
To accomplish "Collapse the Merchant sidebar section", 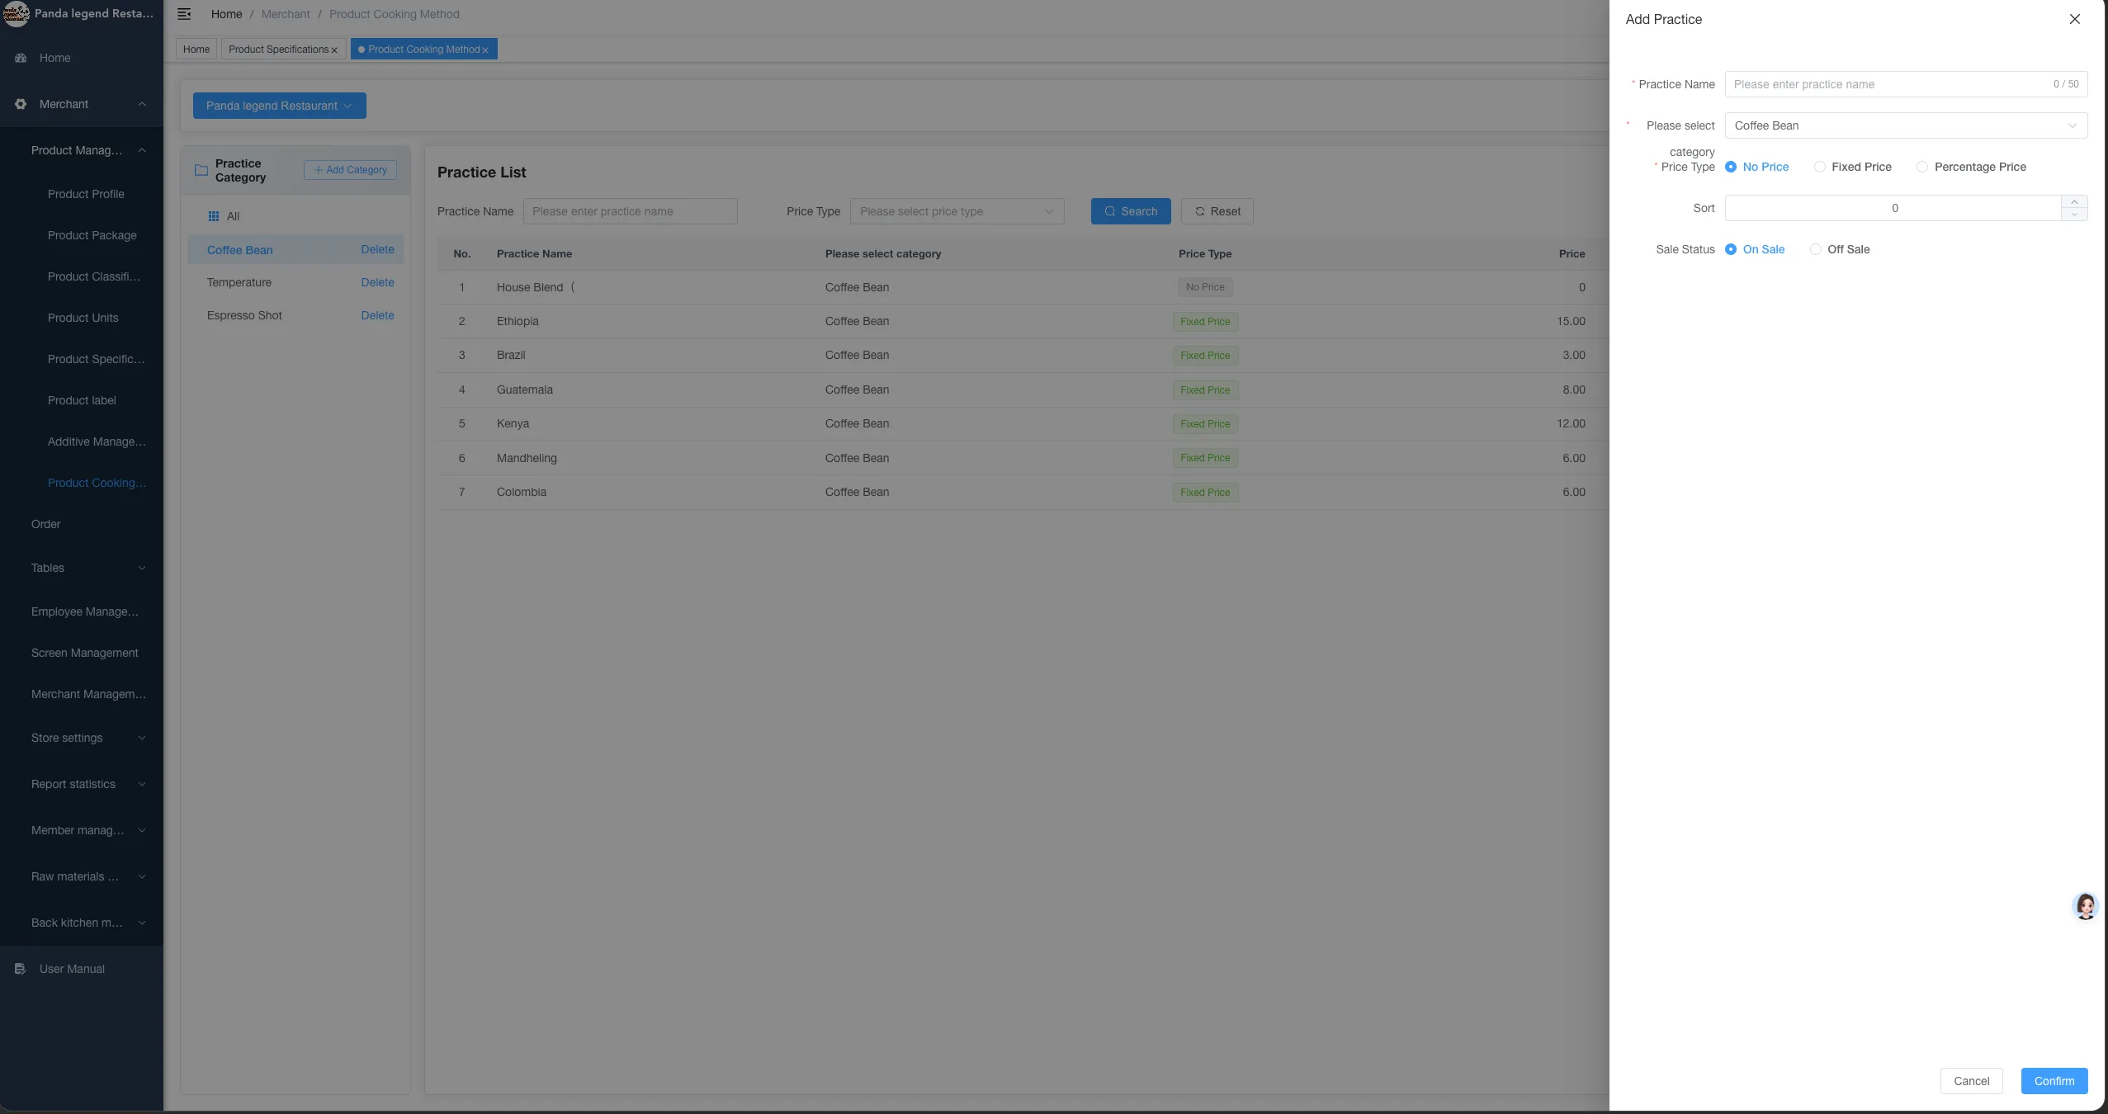I will [x=142, y=104].
